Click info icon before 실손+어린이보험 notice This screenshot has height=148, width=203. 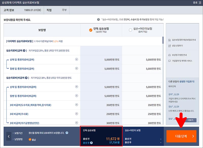(98, 20)
